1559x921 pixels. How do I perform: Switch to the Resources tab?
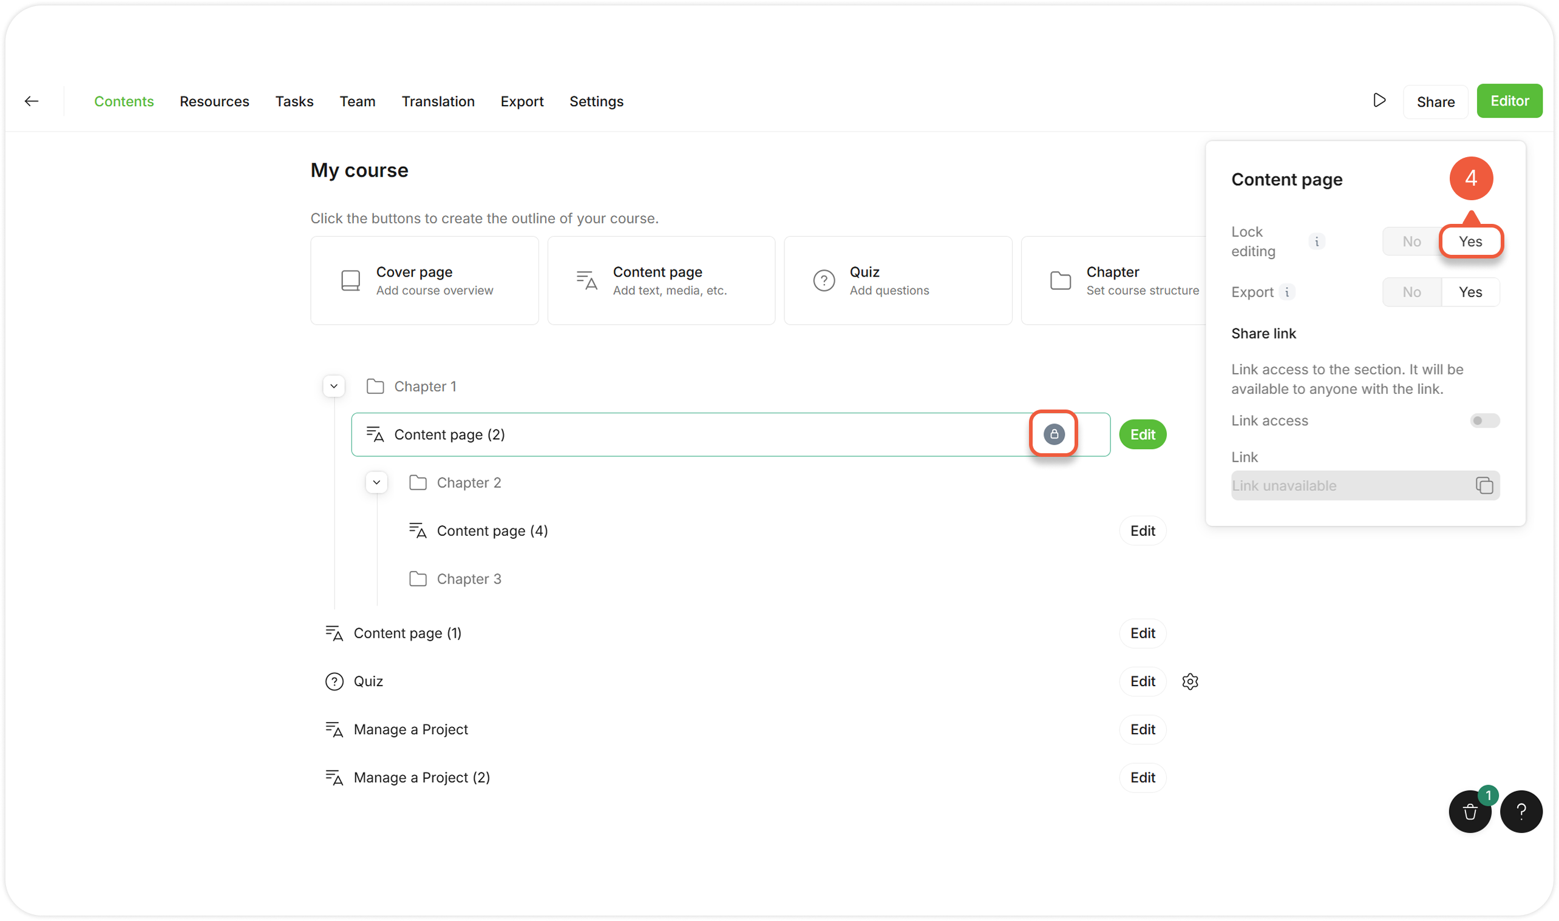pyautogui.click(x=214, y=101)
